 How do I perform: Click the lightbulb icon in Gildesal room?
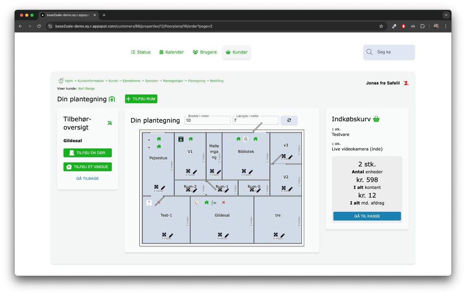tap(197, 203)
